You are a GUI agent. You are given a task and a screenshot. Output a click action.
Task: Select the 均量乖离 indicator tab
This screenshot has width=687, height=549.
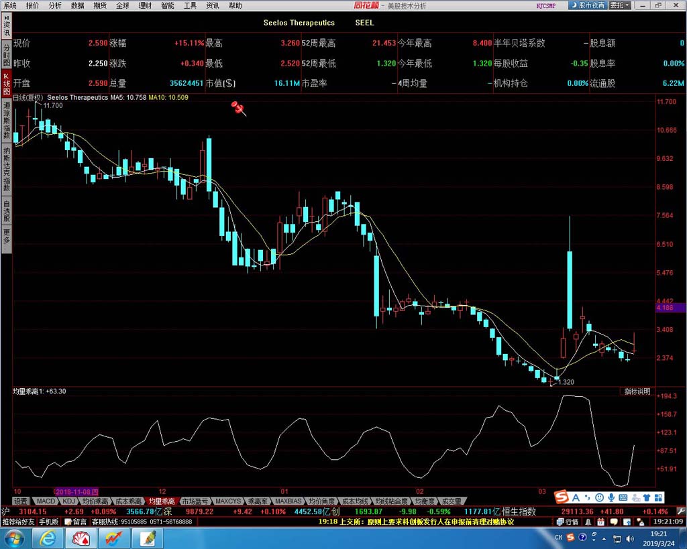[x=161, y=501]
